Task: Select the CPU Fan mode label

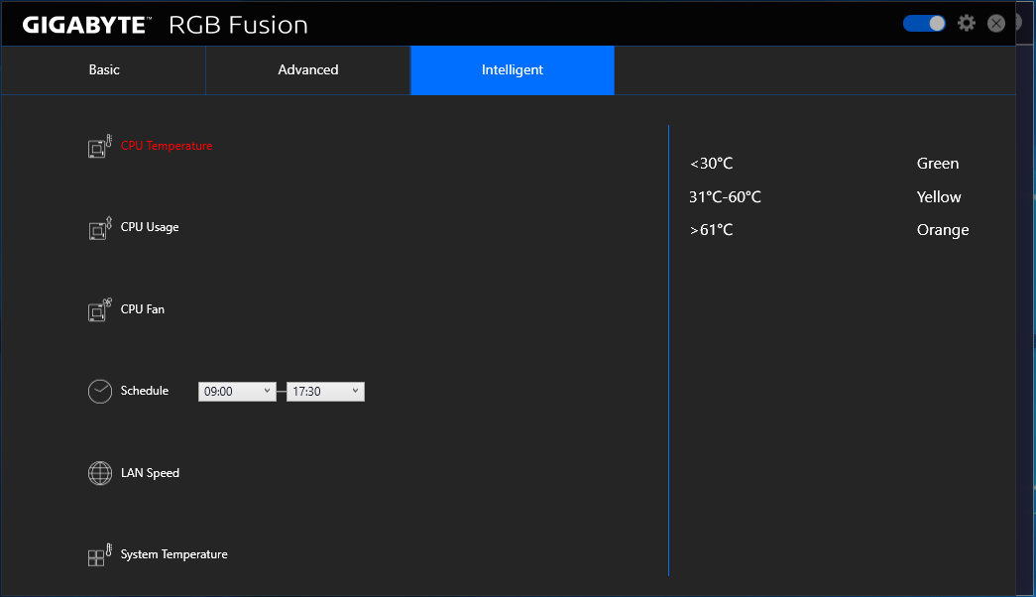Action: click(x=143, y=308)
